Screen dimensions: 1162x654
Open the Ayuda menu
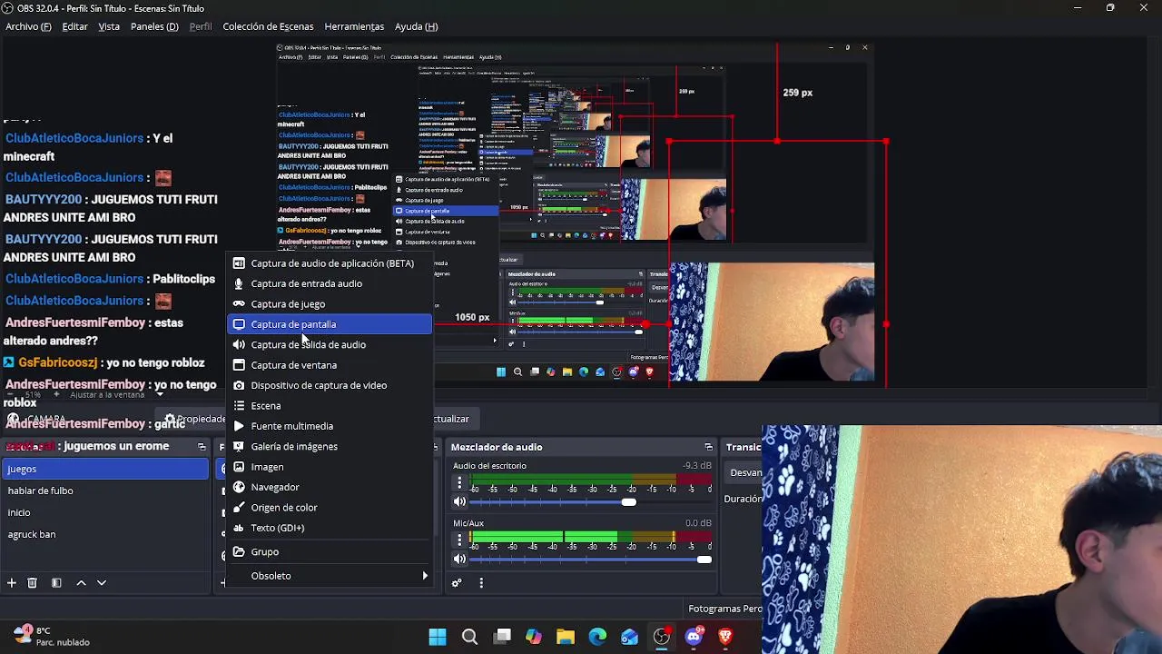click(416, 26)
